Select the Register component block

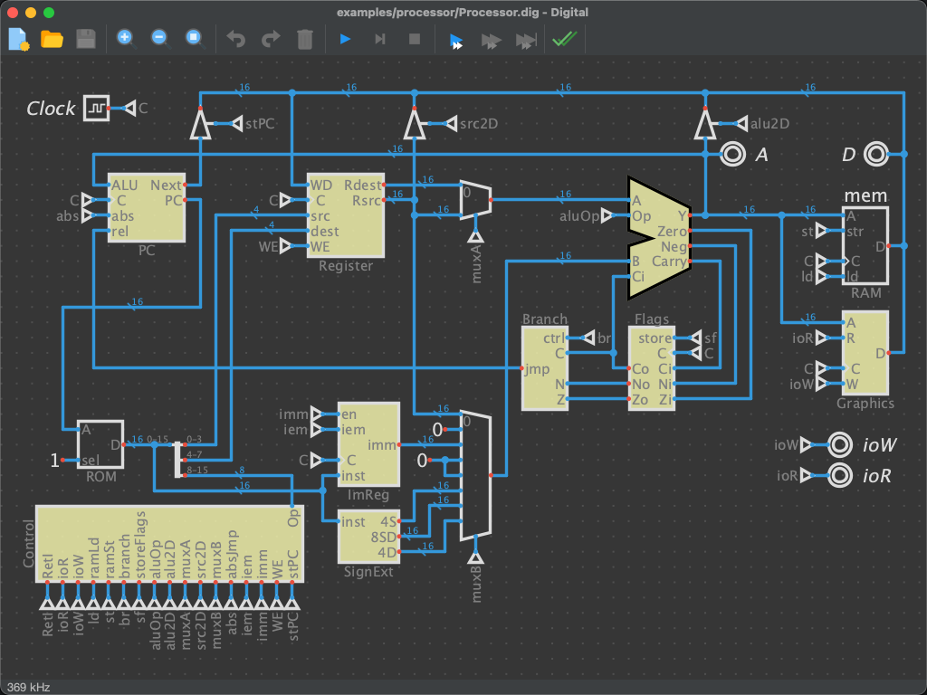pyautogui.click(x=346, y=215)
